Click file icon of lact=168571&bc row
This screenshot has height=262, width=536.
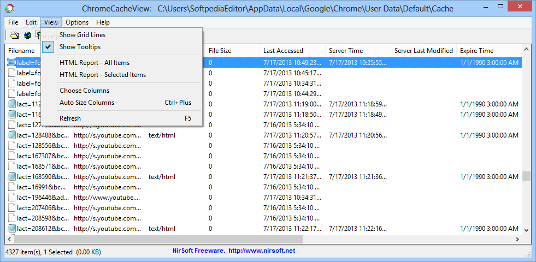click(11, 166)
